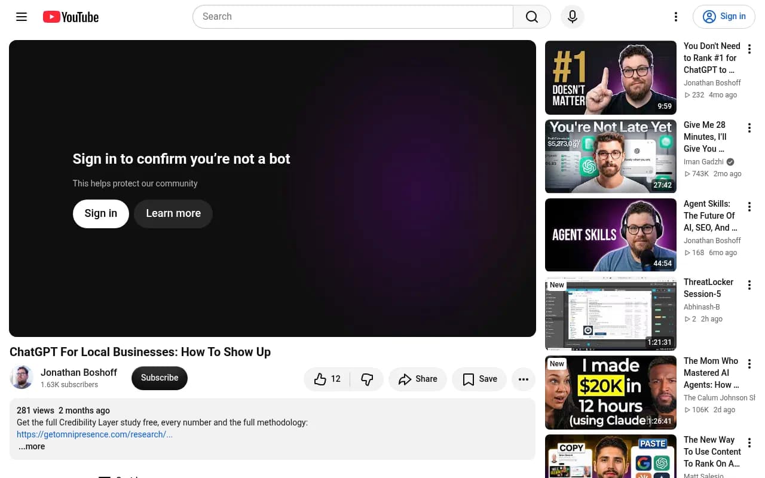Open options for "The Mom Who Mastered AI"

pos(749,364)
